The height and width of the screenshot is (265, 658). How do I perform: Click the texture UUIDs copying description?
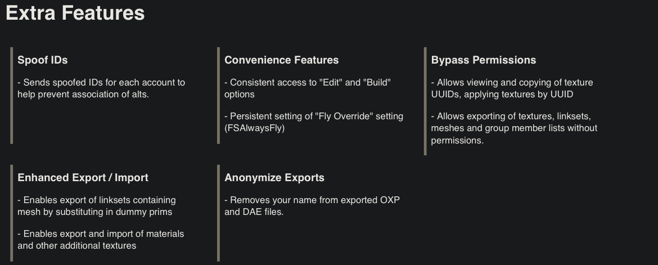pos(512,88)
